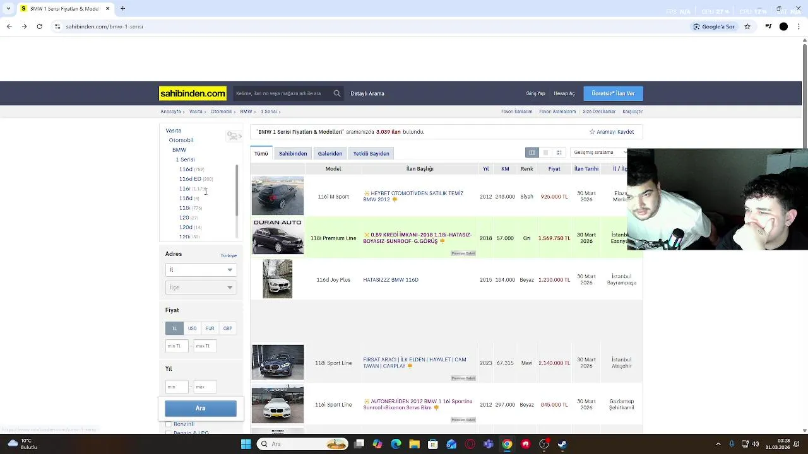Select TL currency toggle
Image resolution: width=808 pixels, height=454 pixels.
174,328
